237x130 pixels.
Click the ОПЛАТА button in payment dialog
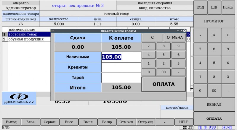point(164,84)
